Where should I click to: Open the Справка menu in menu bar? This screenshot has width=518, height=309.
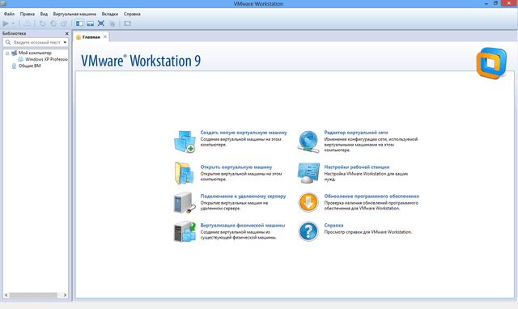[x=132, y=14]
